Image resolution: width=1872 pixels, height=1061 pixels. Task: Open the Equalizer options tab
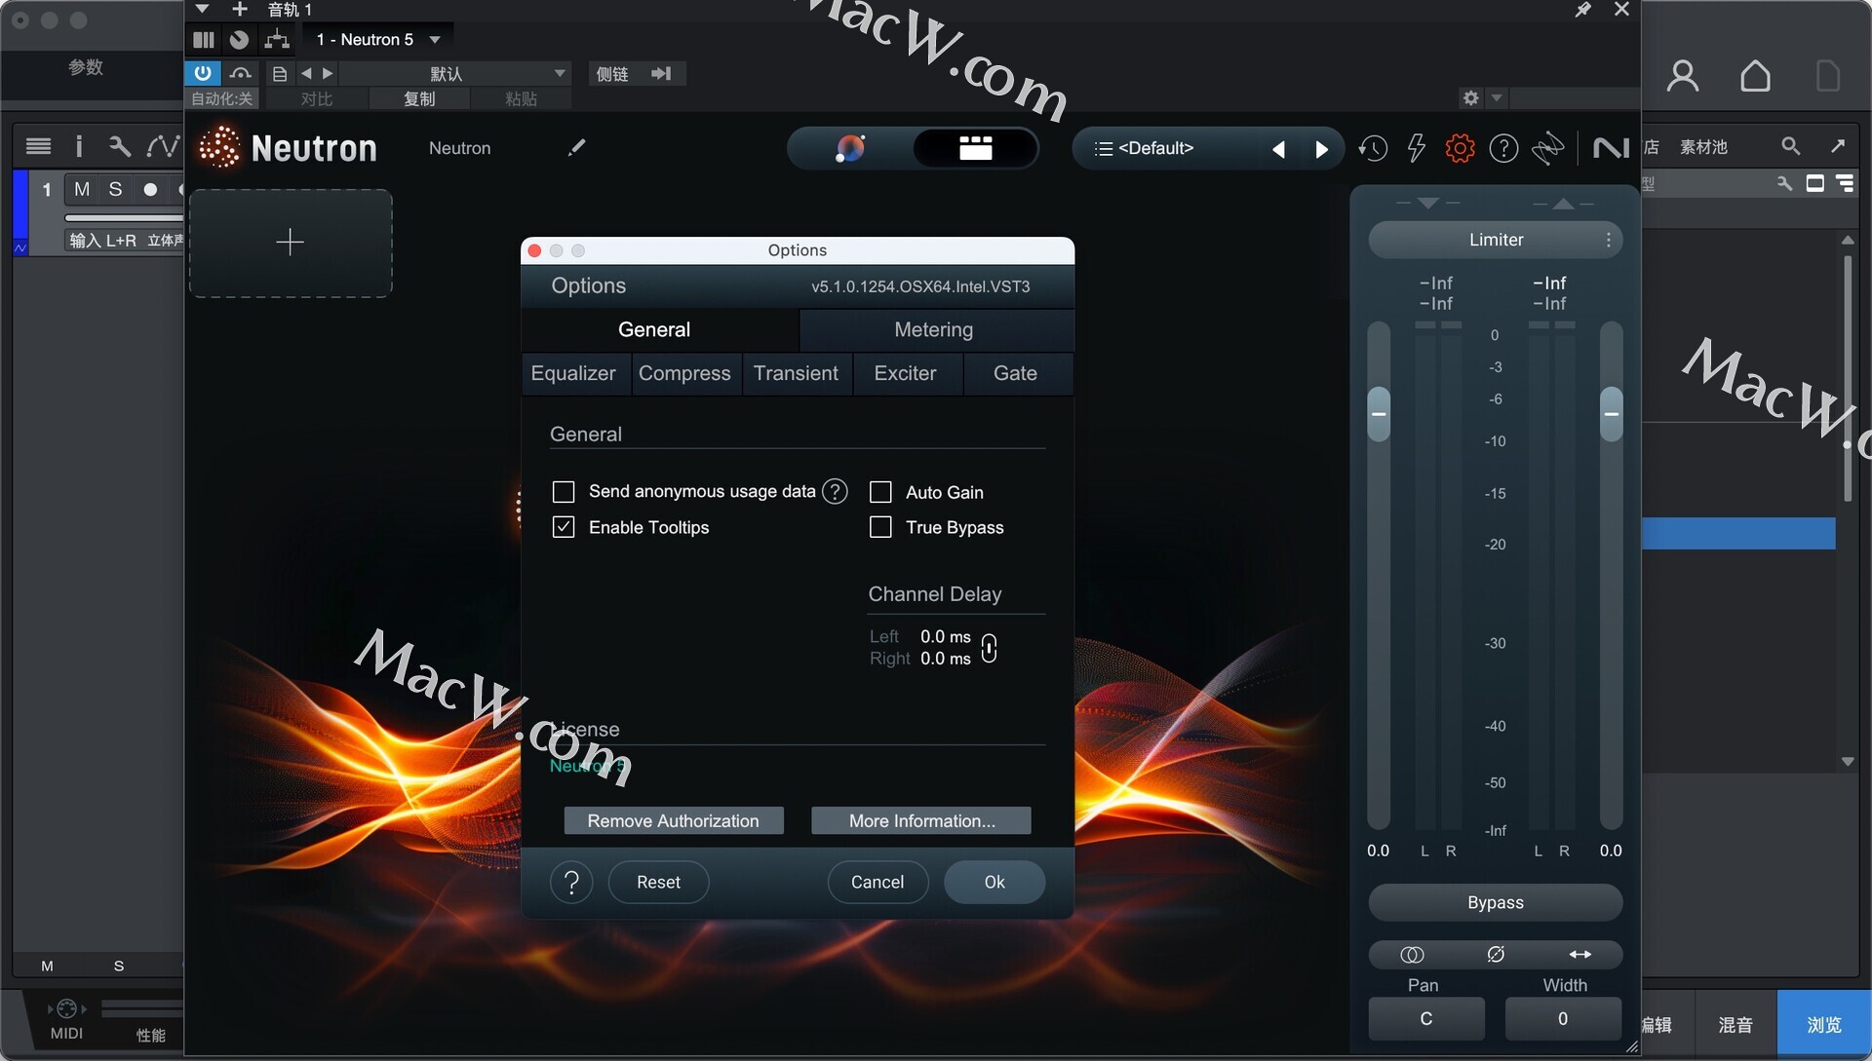[576, 374]
